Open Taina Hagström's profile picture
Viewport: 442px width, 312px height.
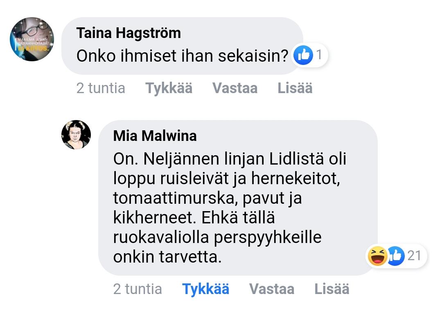pos(32,39)
